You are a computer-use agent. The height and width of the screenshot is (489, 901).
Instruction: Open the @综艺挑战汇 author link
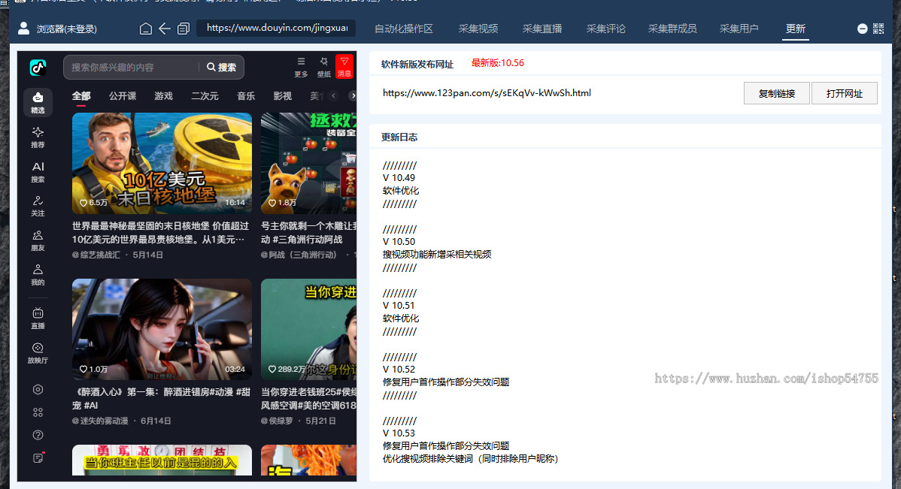96,255
